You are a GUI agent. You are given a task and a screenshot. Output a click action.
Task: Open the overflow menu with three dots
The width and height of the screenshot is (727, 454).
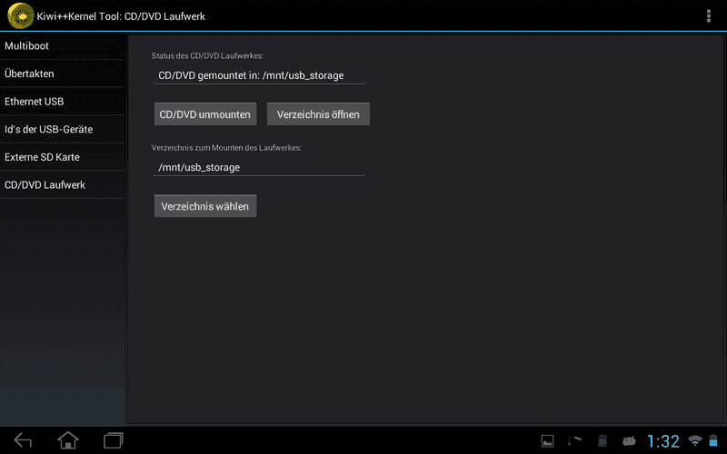[709, 15]
